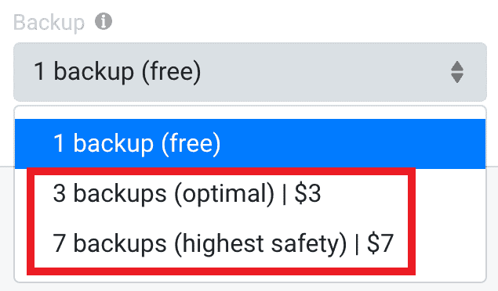The image size is (498, 291).
Task: Click the words 'highest safety' in list
Action: 260,244
